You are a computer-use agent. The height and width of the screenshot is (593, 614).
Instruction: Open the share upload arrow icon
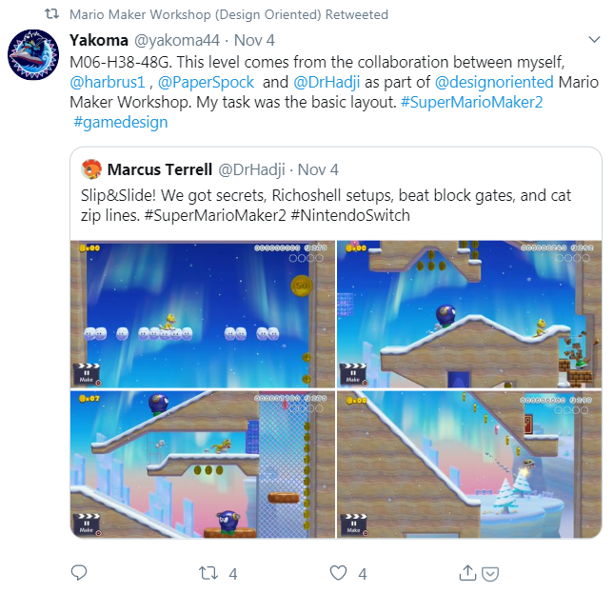pos(467,573)
